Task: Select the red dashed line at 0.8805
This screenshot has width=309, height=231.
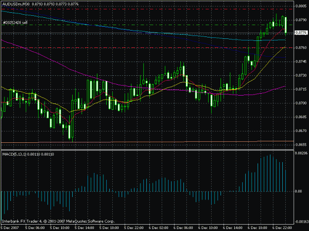Action: click(x=147, y=9)
